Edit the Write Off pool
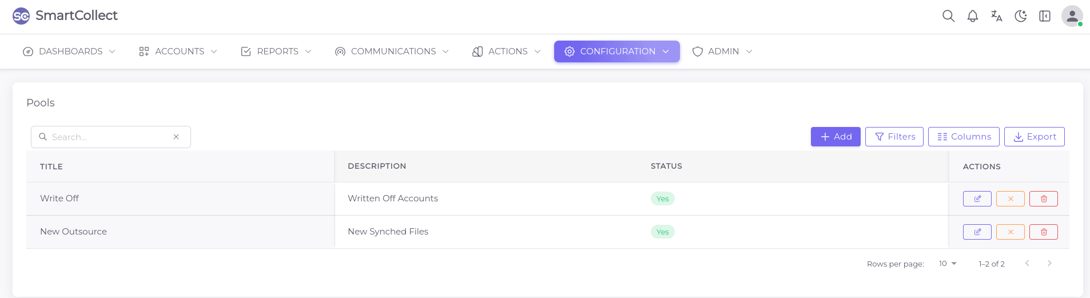Screen dimensions: 1090x298 click(977, 198)
